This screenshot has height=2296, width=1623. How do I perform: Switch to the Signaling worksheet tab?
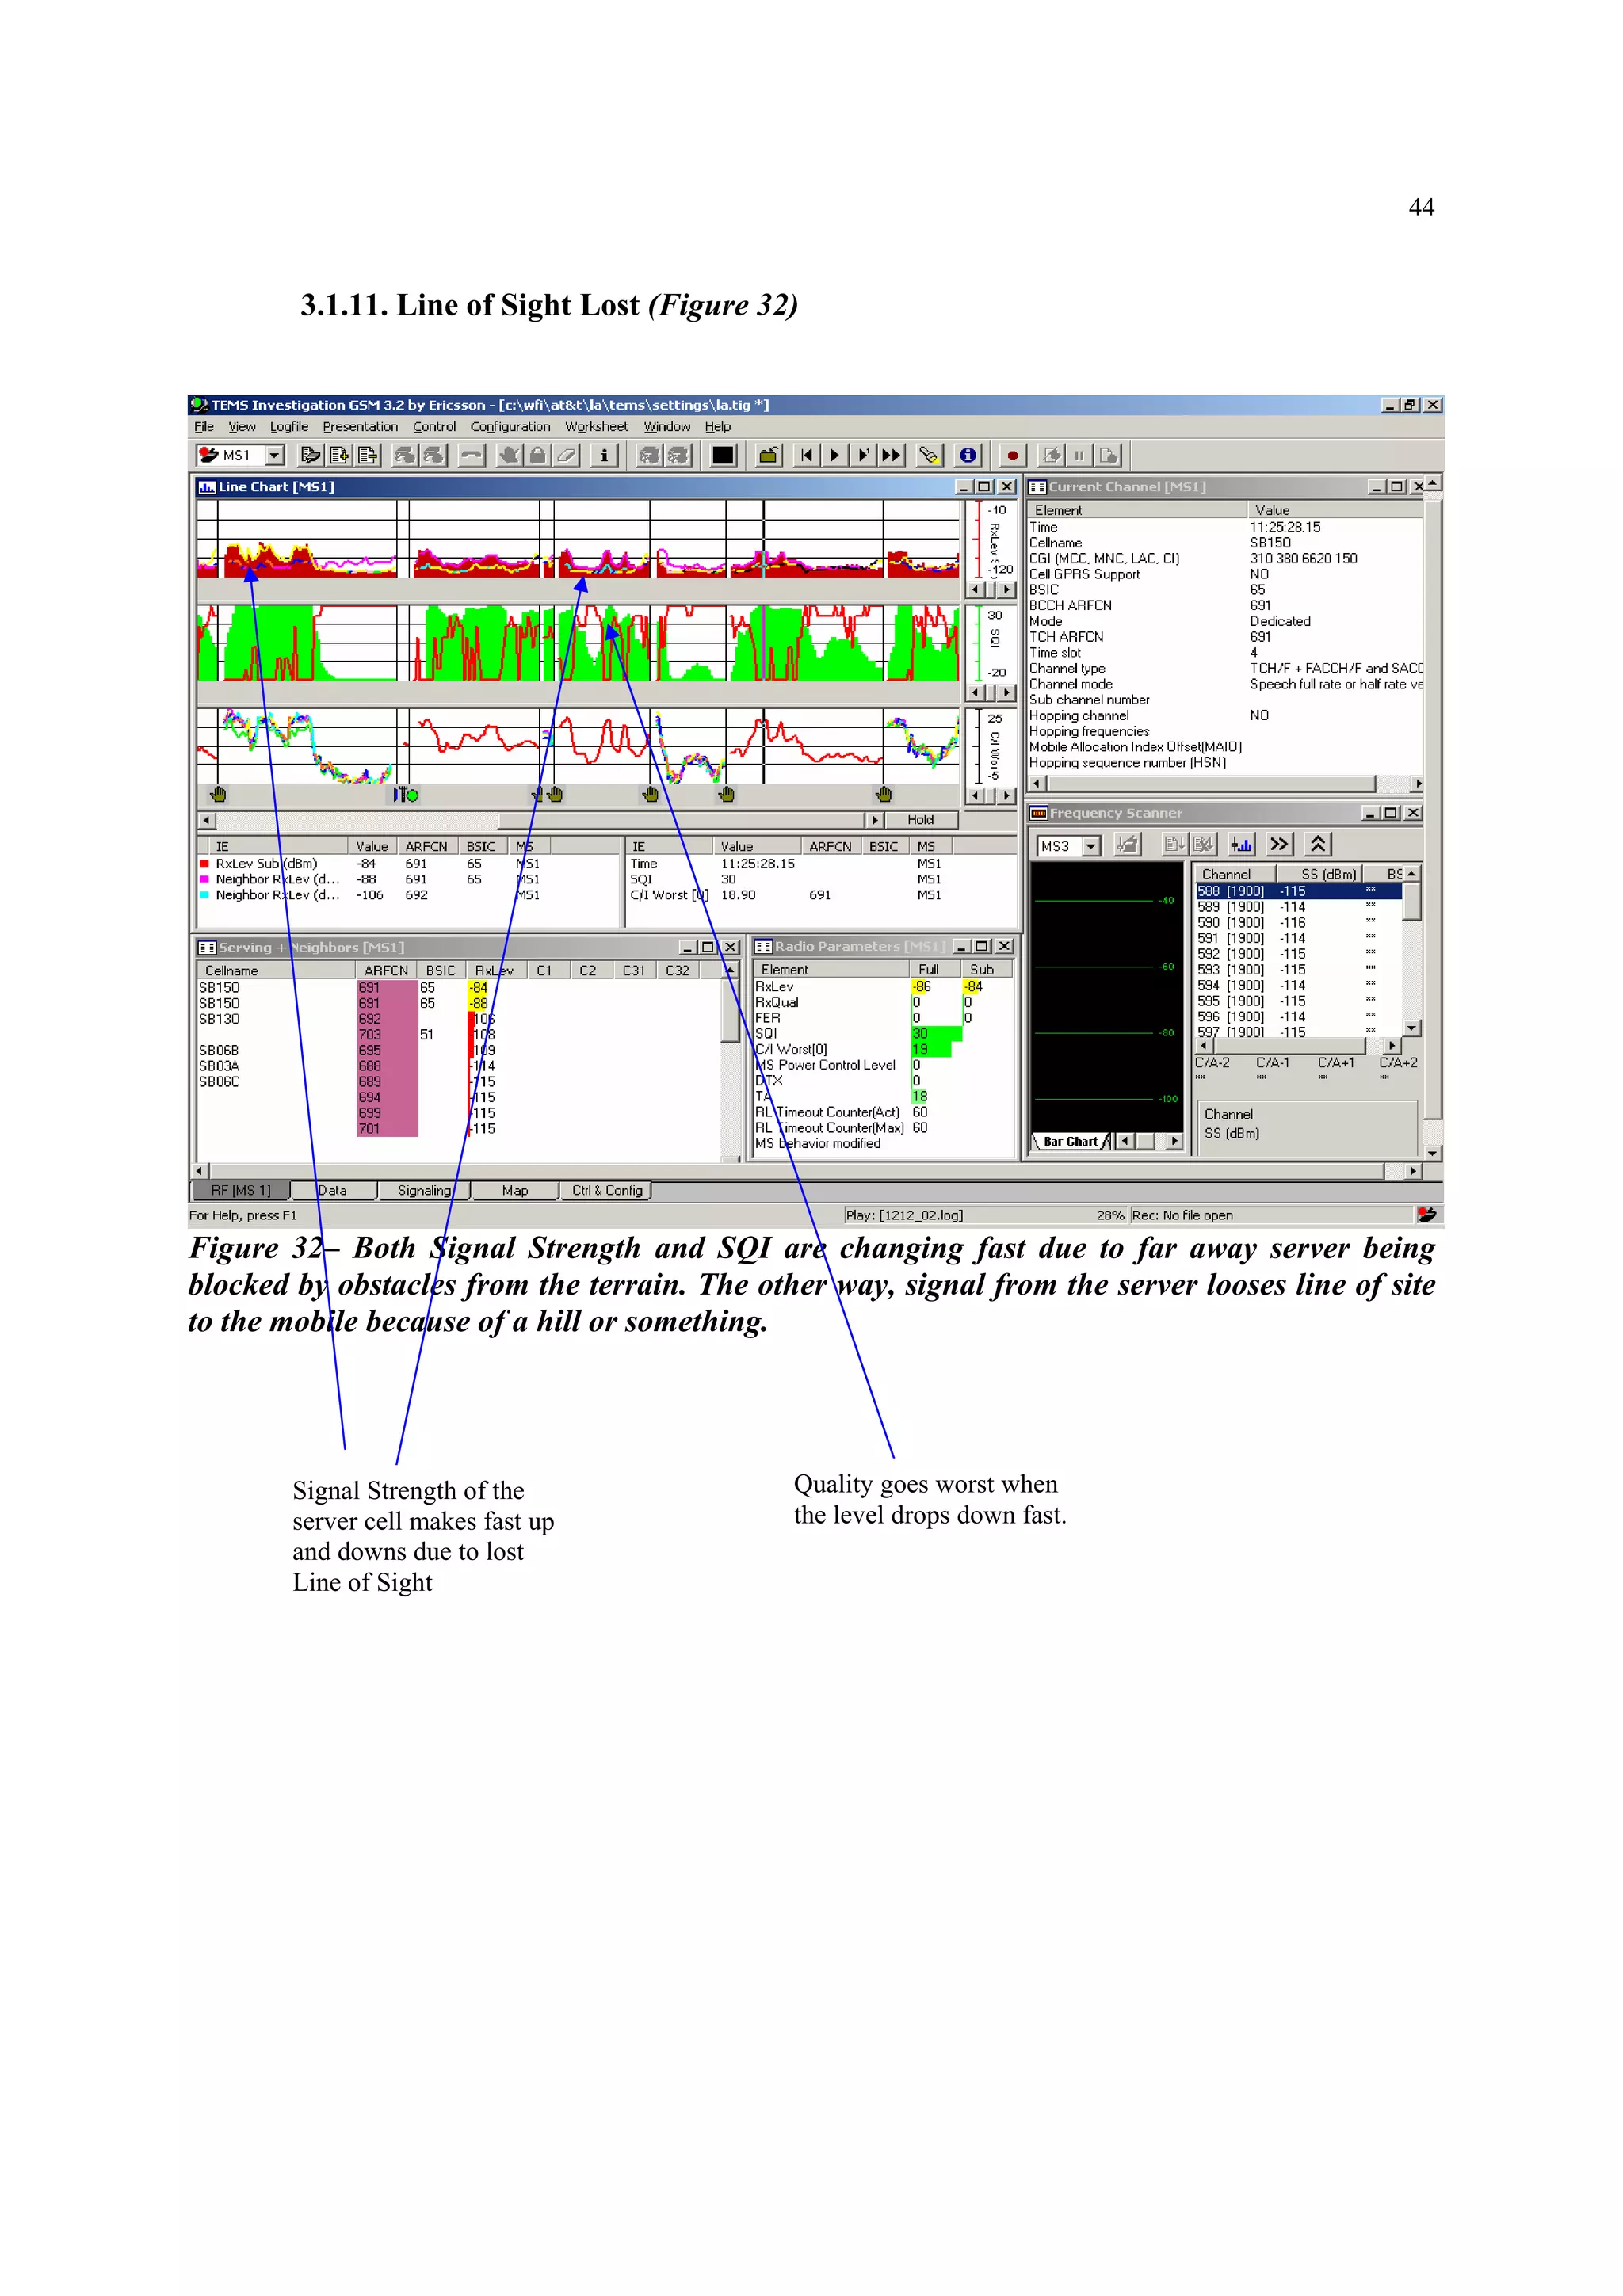[424, 1191]
